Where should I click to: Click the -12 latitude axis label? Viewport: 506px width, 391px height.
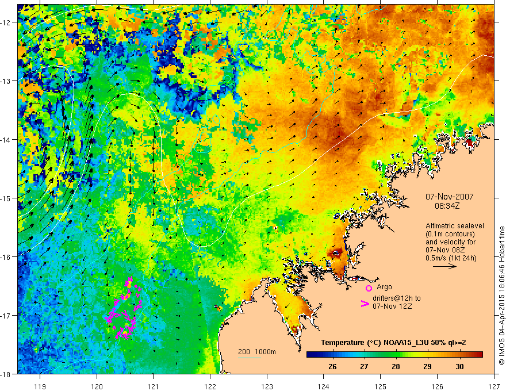6,22
